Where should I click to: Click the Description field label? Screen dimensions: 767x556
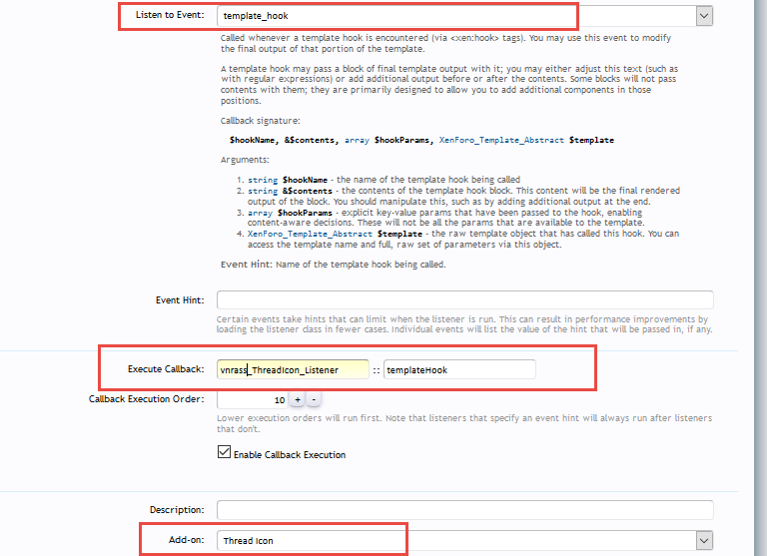click(x=177, y=510)
